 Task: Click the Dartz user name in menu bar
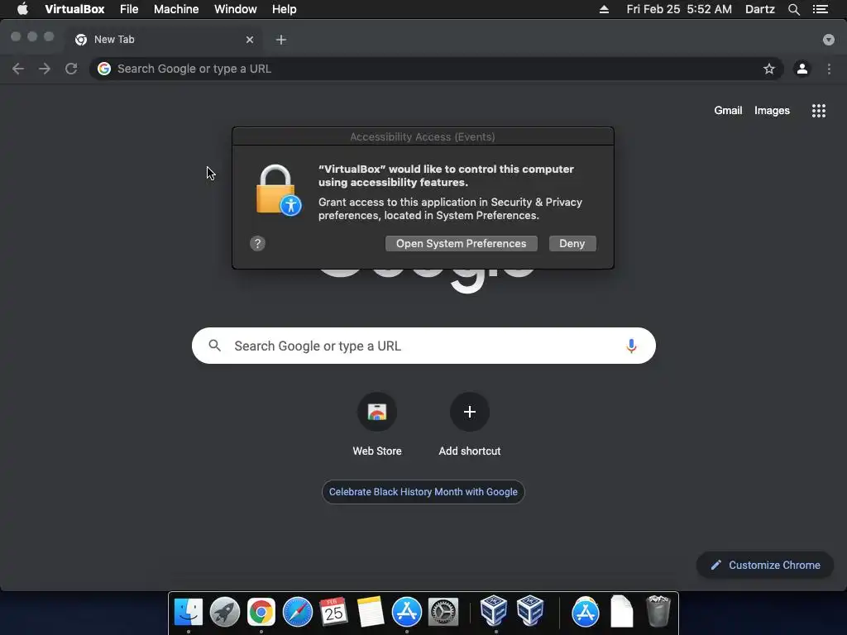point(759,9)
